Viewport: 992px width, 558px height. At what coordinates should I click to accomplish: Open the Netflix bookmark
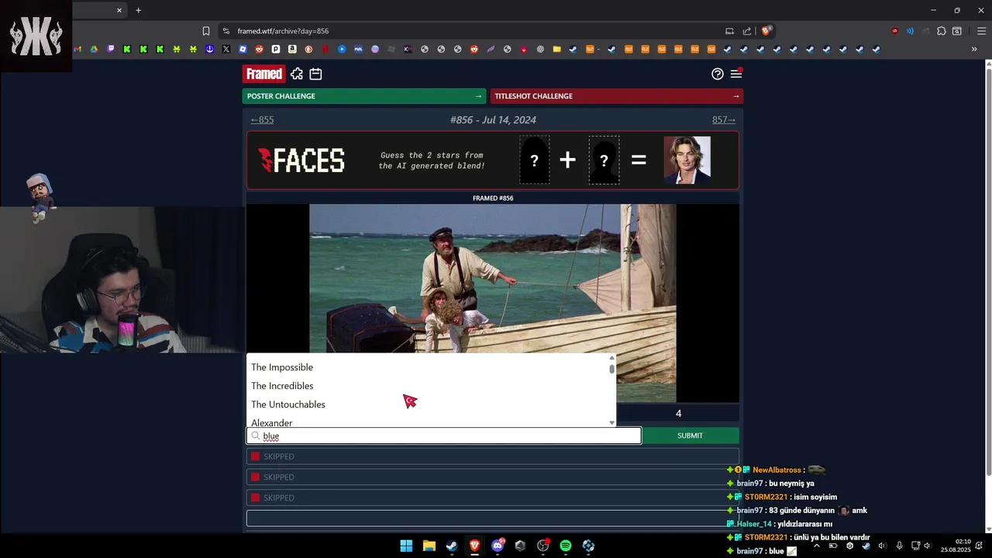(x=325, y=49)
